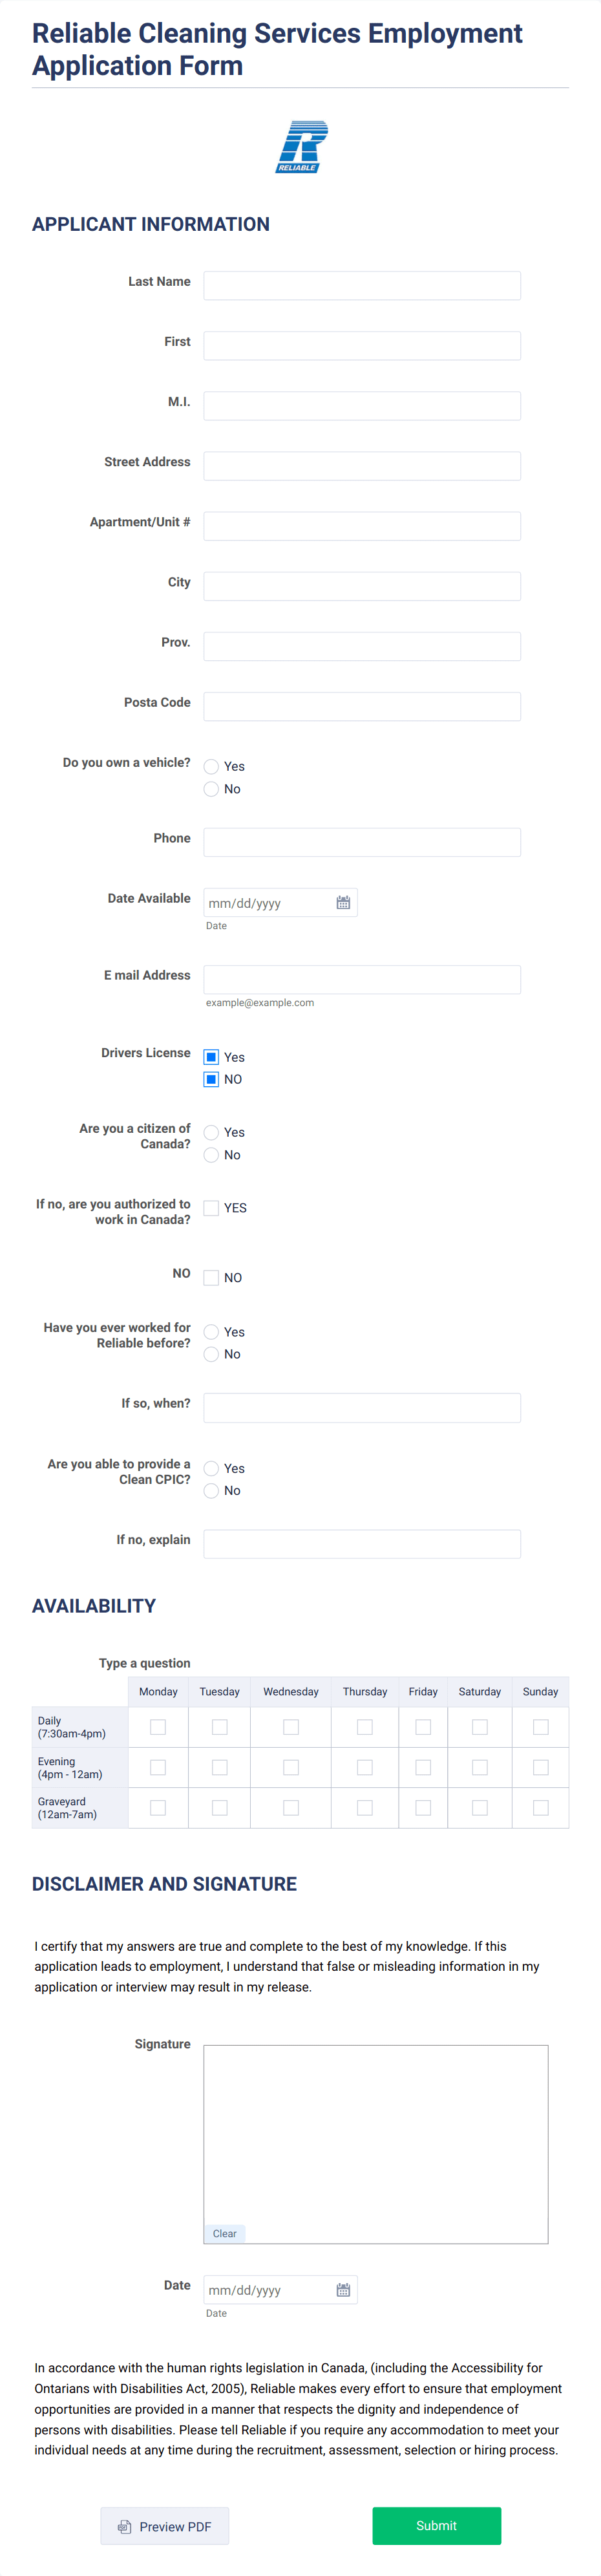Choose Yes for worked at Reliable before
601x2576 pixels.
point(211,1331)
